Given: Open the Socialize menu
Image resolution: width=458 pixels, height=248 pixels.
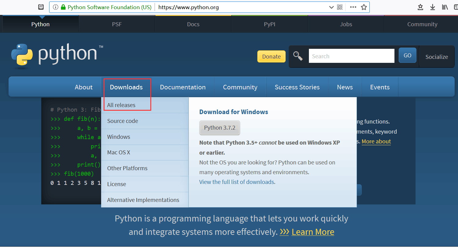Looking at the screenshot, I should point(437,57).
